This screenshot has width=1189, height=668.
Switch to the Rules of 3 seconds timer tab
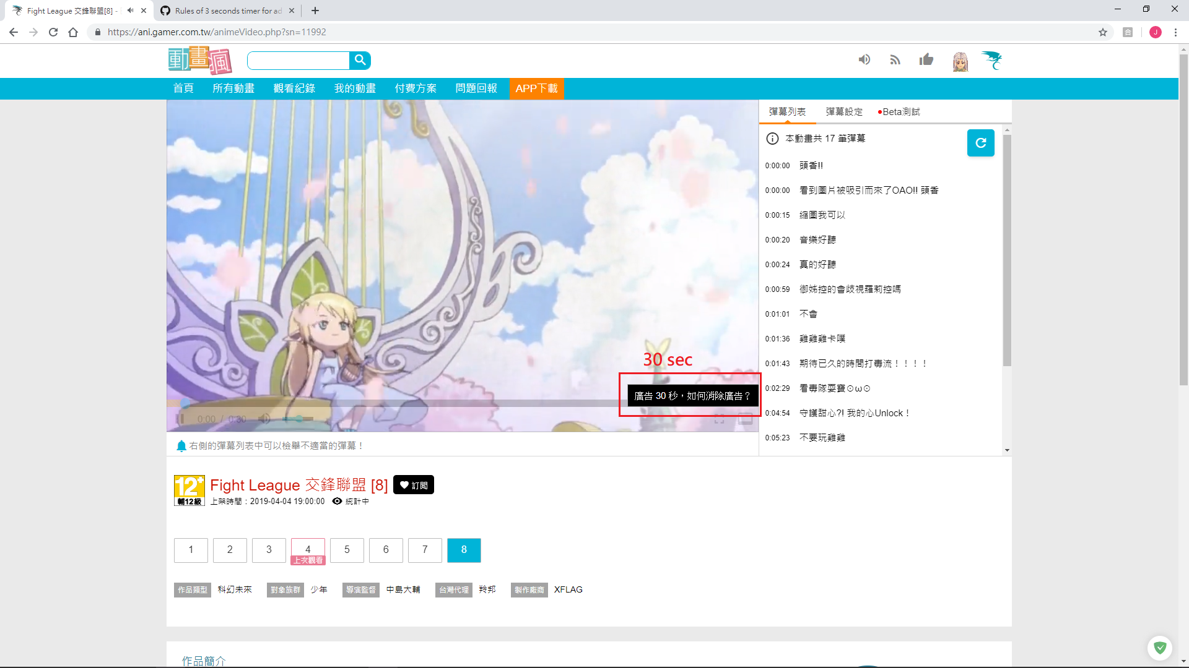coord(228,11)
